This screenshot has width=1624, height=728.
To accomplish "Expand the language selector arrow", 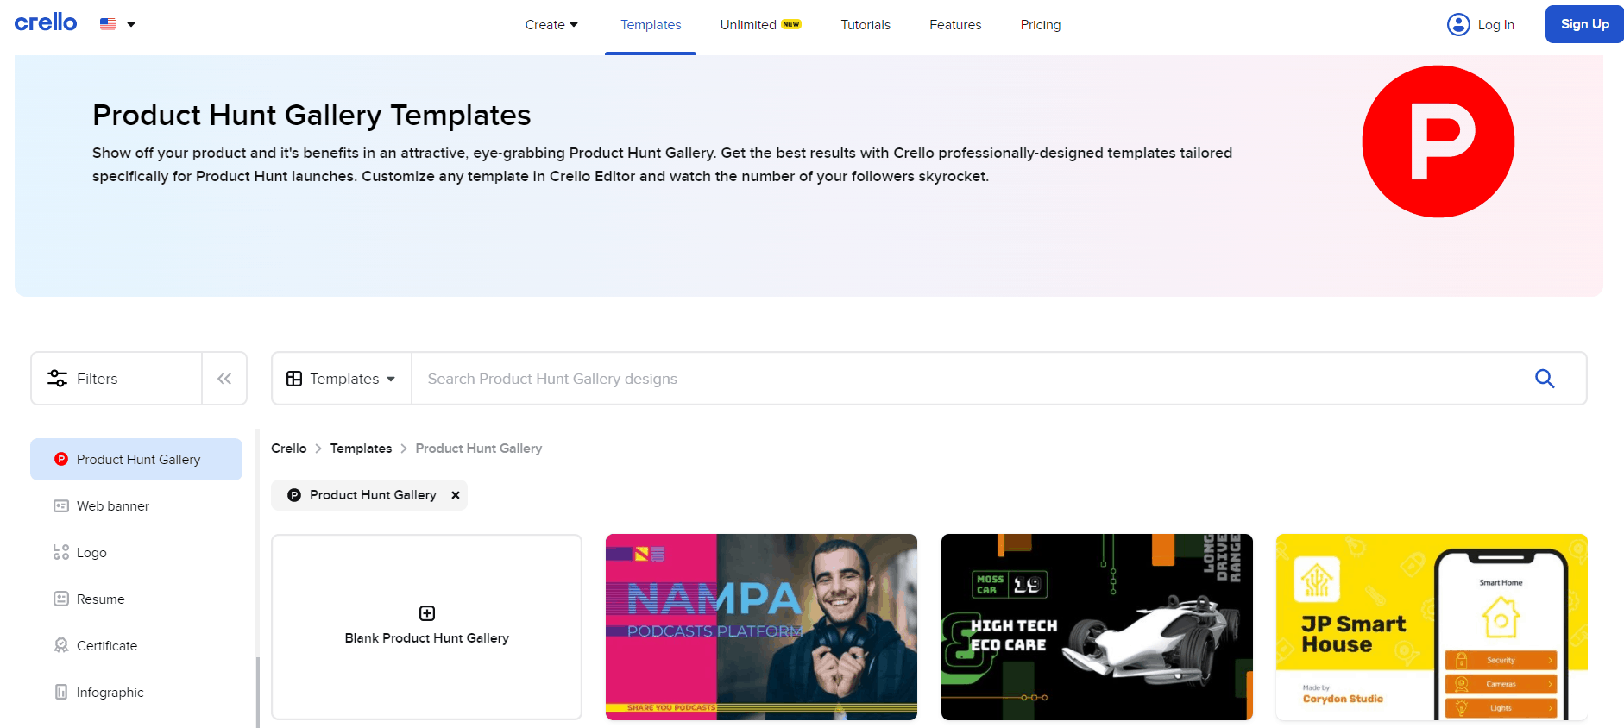I will (131, 24).
